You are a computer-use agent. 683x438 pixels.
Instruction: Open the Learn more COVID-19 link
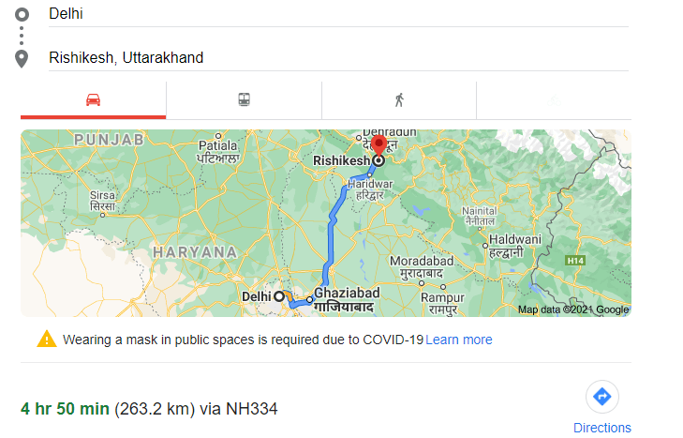tap(459, 340)
